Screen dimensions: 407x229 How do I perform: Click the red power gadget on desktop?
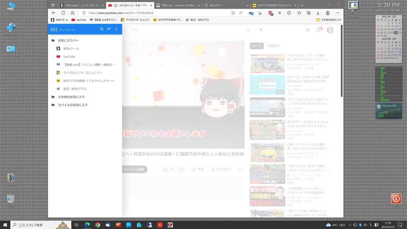[x=396, y=199]
